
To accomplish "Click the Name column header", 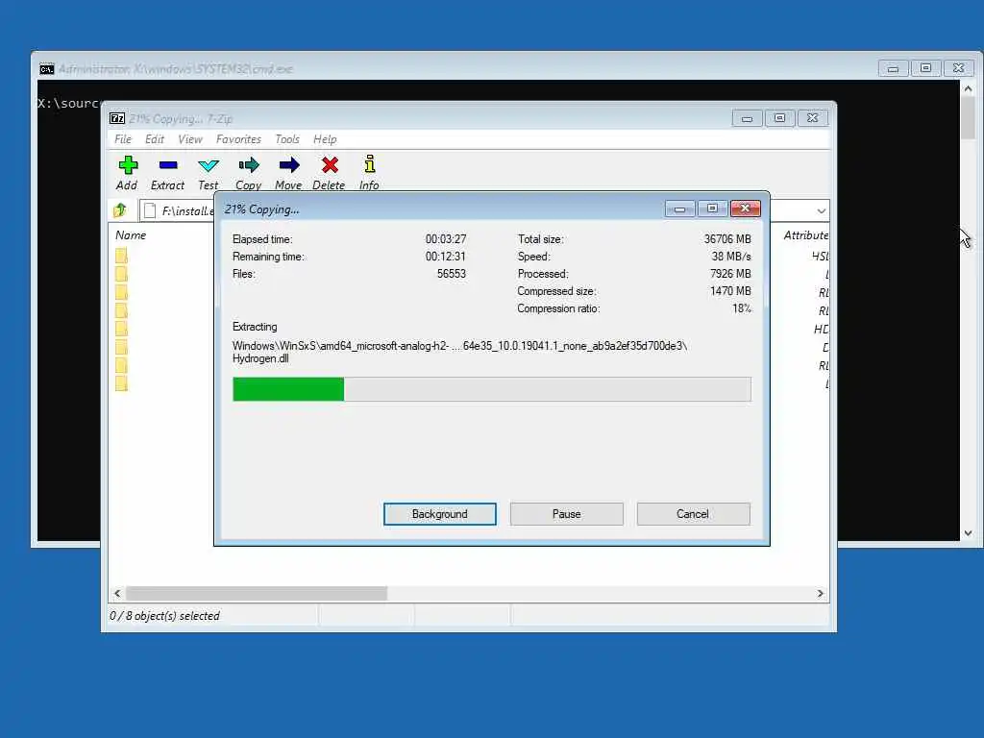I will [131, 235].
